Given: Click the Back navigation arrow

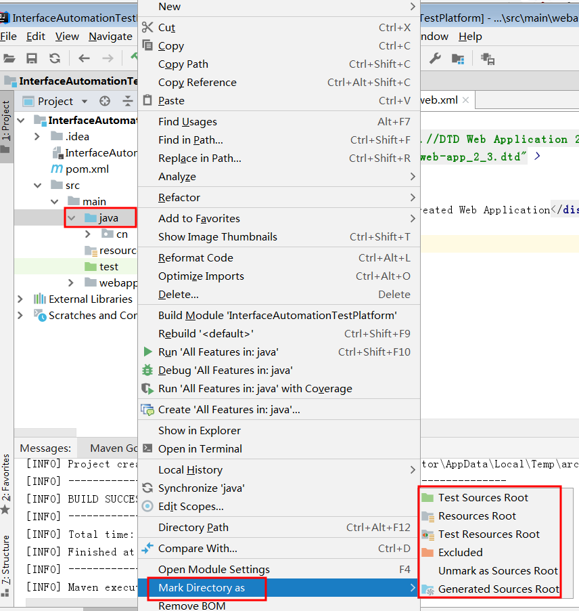Looking at the screenshot, I should point(84,58).
